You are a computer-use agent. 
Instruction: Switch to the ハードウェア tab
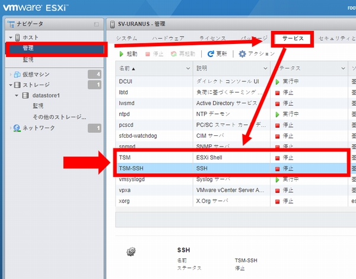pos(169,38)
